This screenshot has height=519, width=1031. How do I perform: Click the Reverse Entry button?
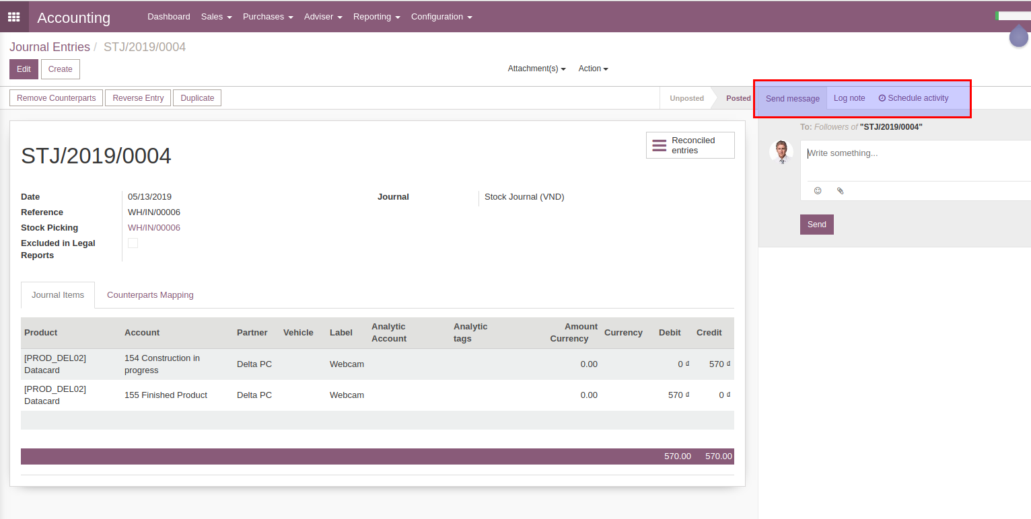[x=138, y=98]
